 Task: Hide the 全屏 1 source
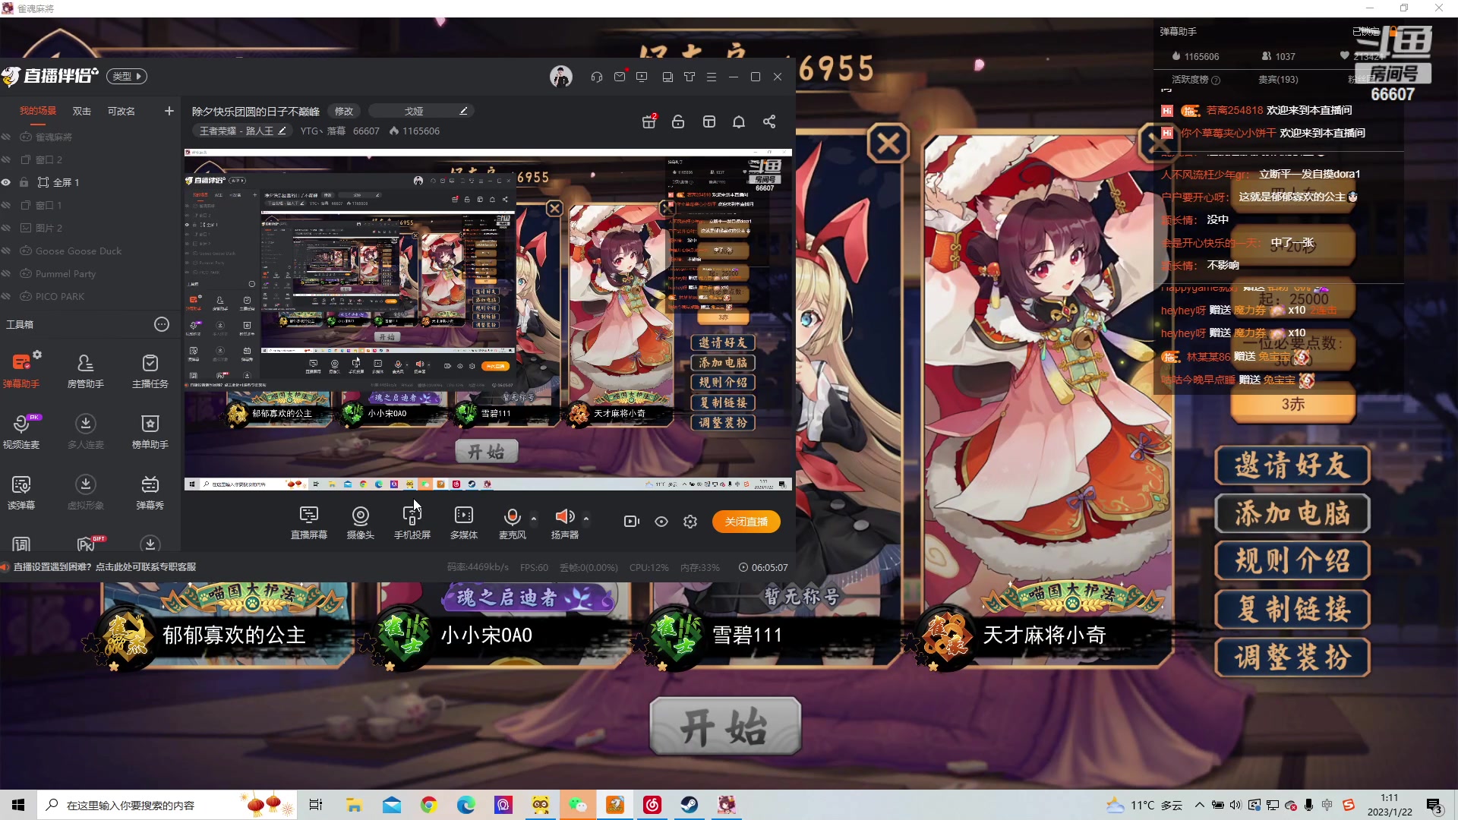click(x=6, y=182)
